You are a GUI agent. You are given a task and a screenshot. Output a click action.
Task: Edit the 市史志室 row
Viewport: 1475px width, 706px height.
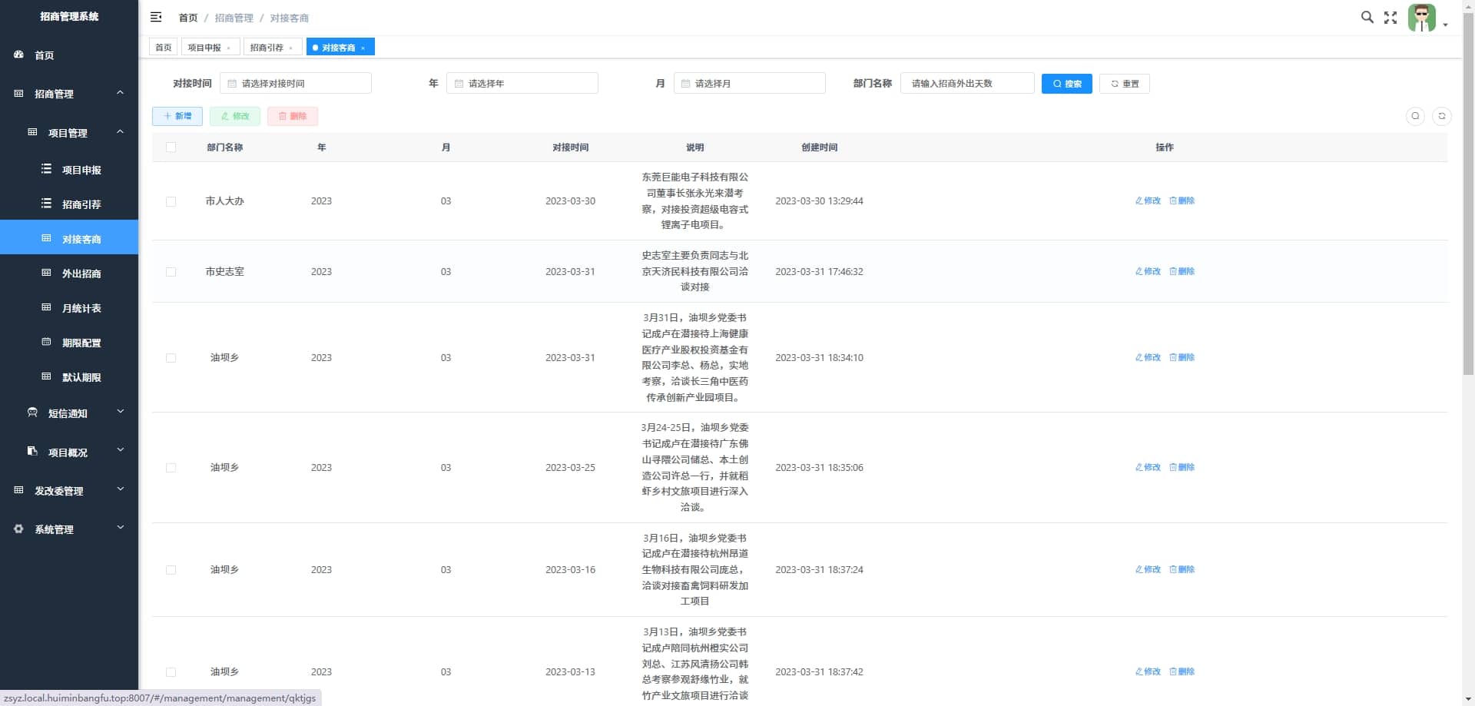[x=1148, y=271]
